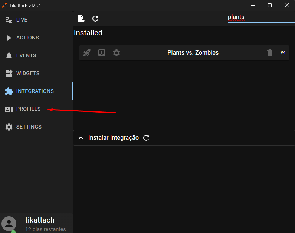Click the tikattach user avatar
The height and width of the screenshot is (233, 295).
(9, 224)
